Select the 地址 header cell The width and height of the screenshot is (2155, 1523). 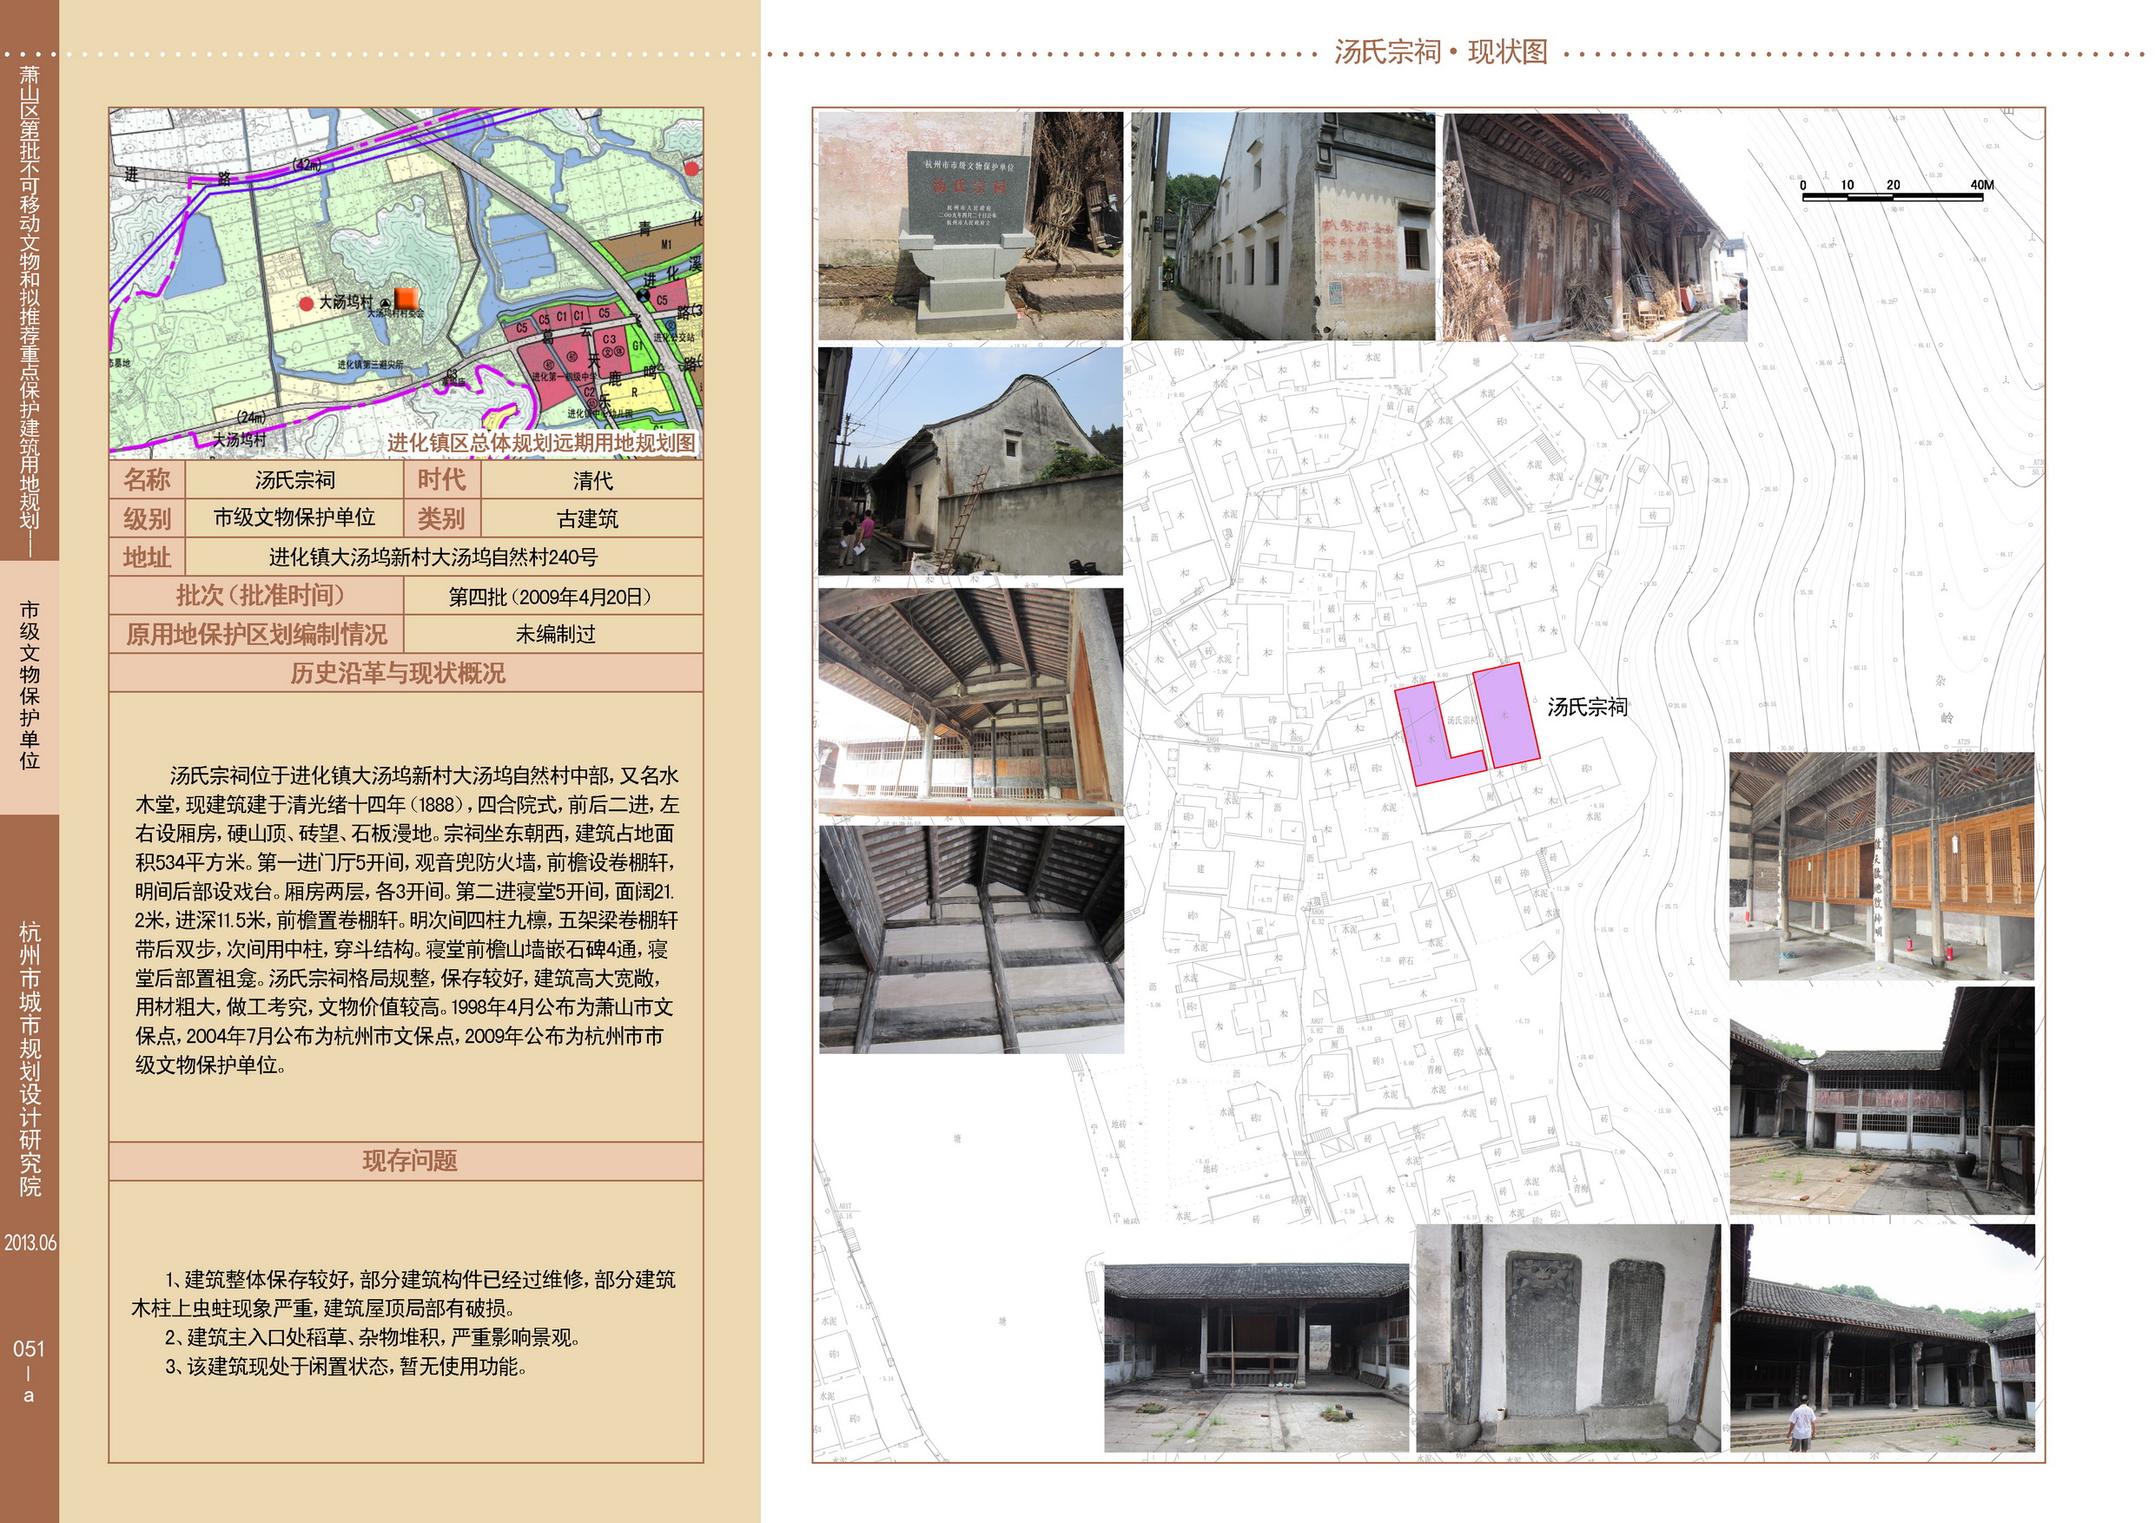pyautogui.click(x=148, y=557)
